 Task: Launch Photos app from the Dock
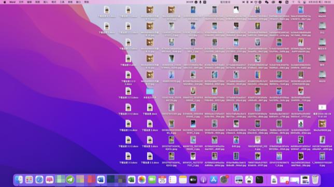click(x=142, y=180)
